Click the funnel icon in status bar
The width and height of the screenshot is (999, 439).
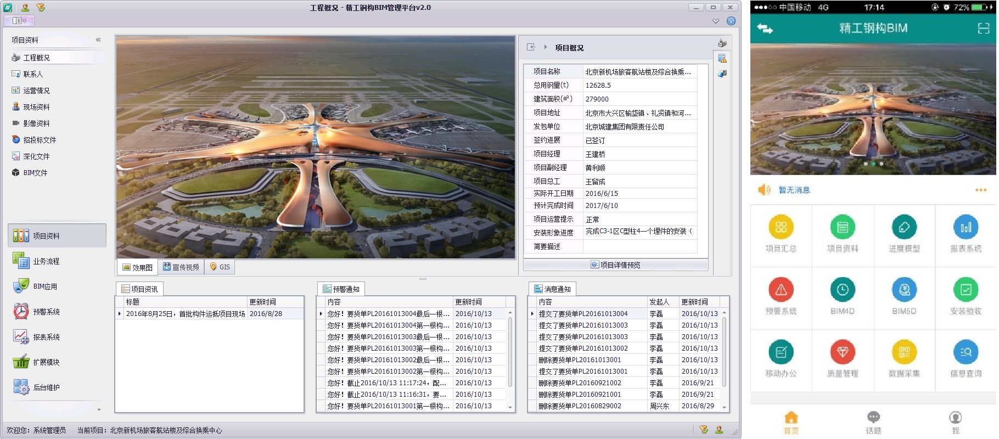tap(704, 430)
